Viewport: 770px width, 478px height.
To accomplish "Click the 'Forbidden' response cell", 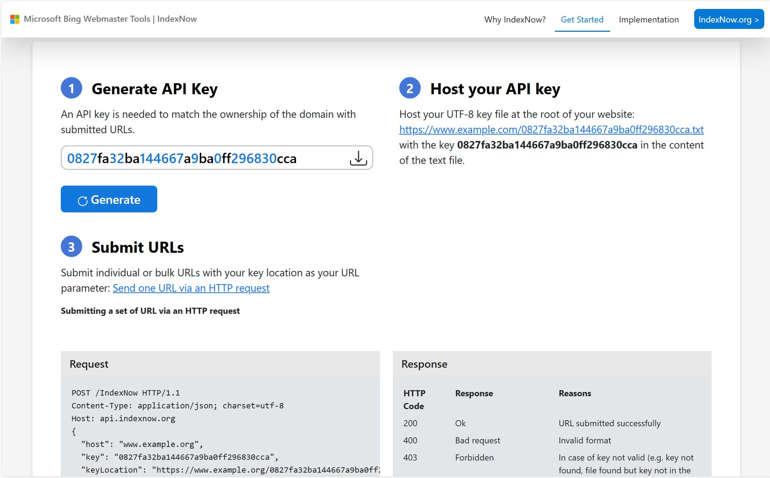I will click(x=474, y=458).
